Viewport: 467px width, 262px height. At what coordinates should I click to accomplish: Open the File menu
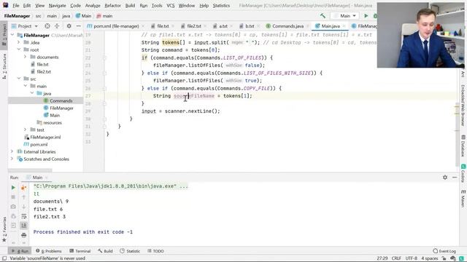pos(16,5)
